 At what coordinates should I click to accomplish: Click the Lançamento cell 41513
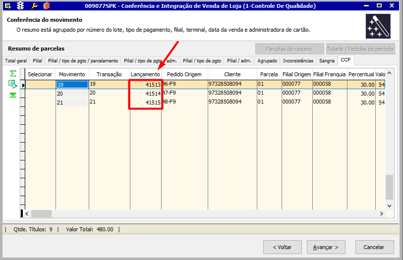(x=145, y=85)
